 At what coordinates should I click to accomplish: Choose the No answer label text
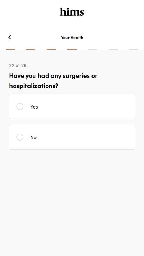coord(33,137)
